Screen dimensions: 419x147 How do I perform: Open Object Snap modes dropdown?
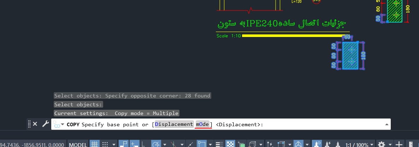pos(211,145)
